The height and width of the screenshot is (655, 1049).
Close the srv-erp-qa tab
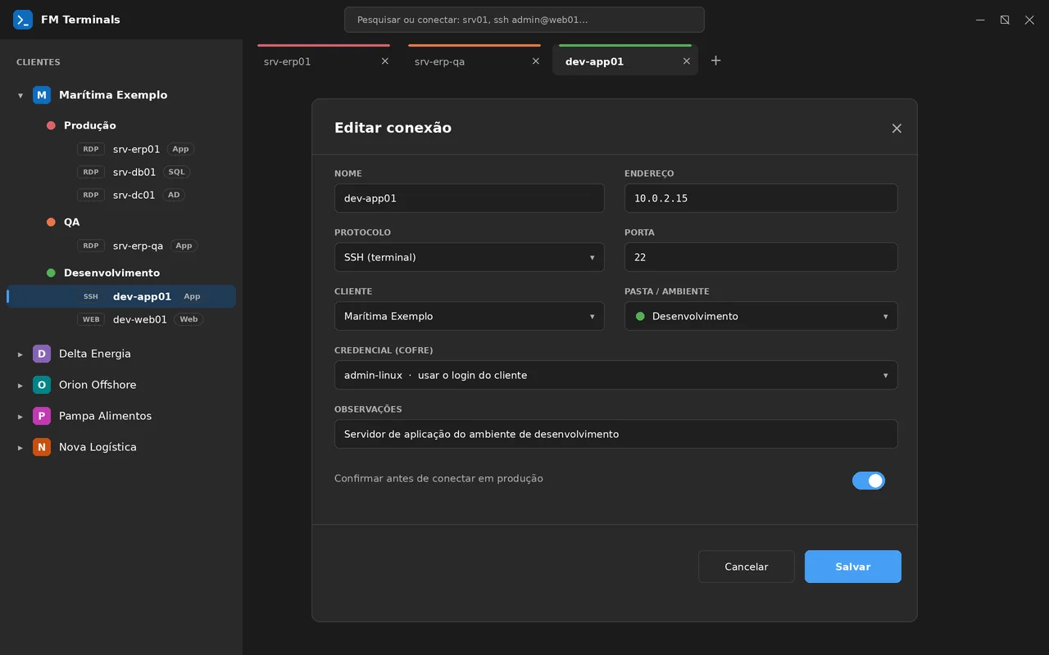point(536,61)
